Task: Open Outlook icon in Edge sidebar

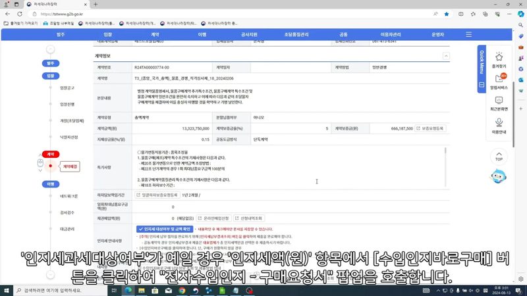Action: click(x=520, y=80)
